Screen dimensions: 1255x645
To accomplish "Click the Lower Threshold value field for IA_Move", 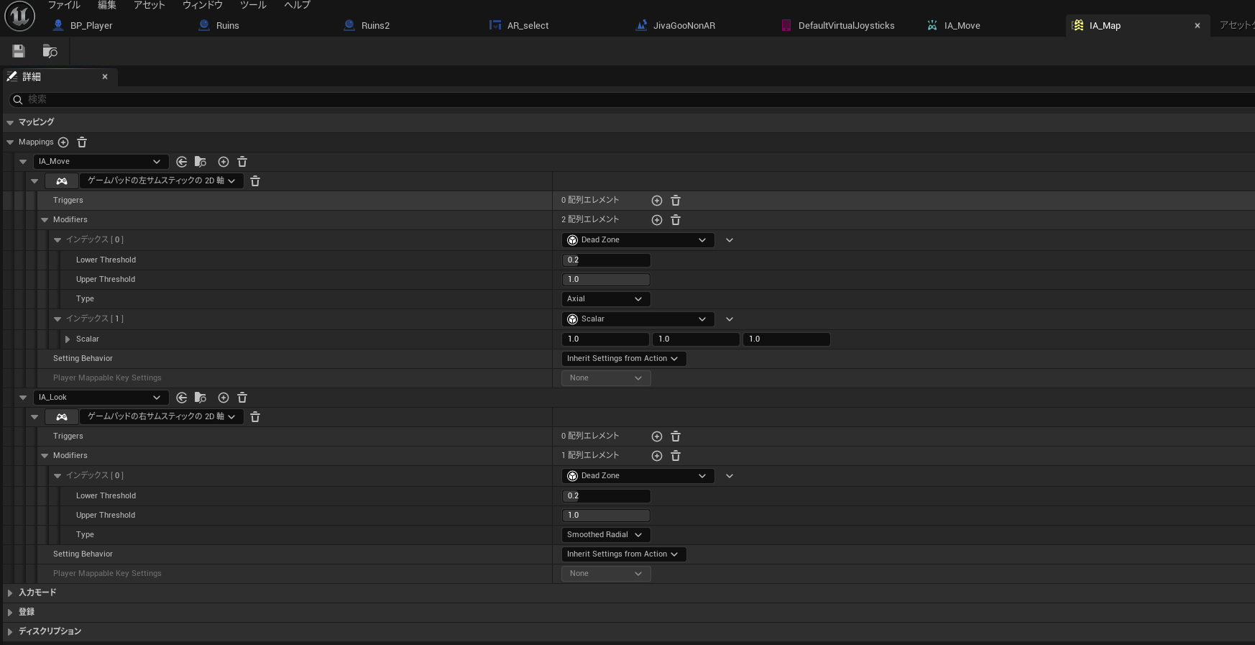I will (606, 260).
